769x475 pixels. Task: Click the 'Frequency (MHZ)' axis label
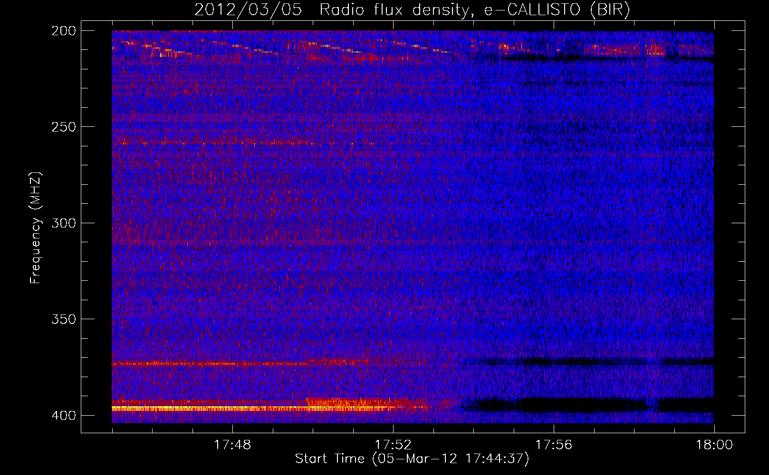(x=36, y=228)
